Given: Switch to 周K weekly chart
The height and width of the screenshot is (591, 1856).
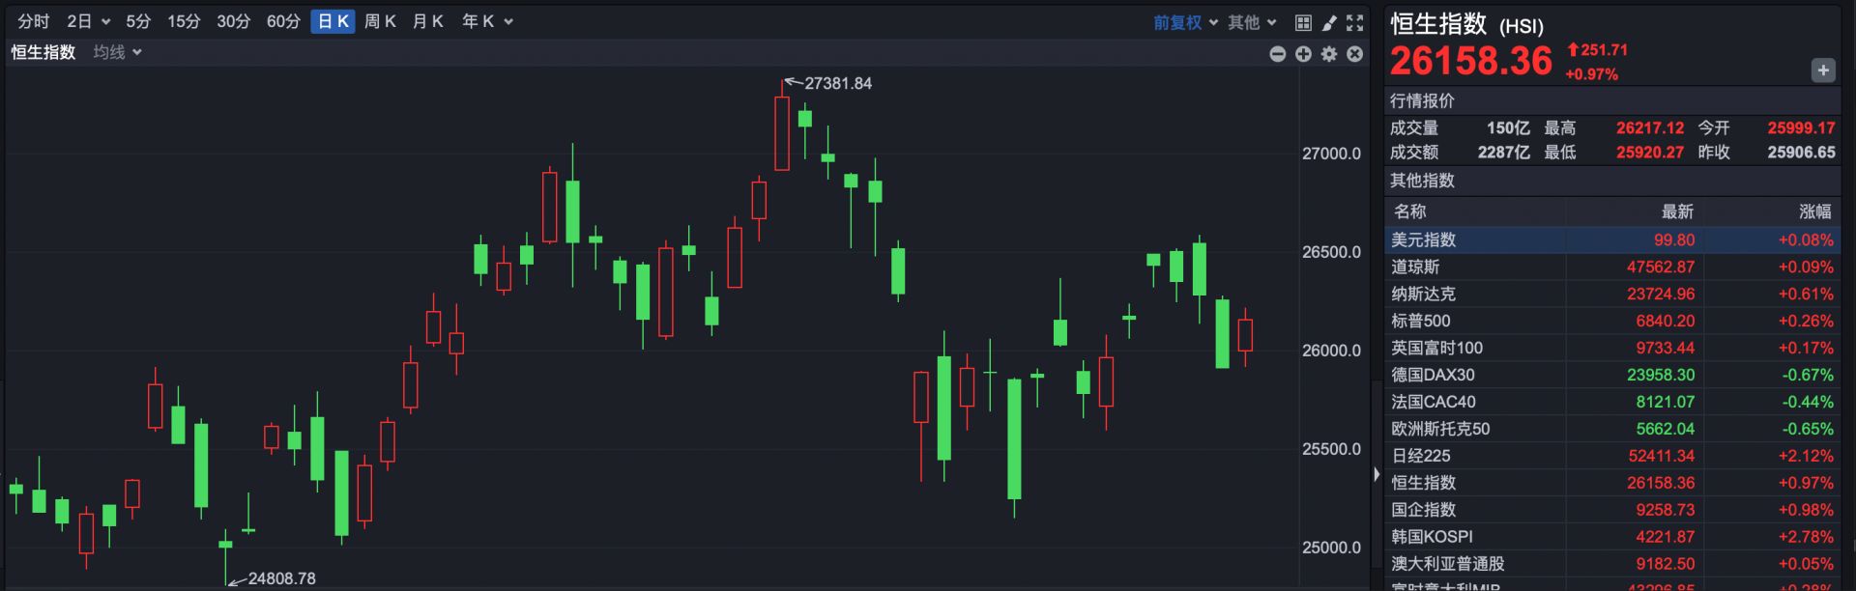Looking at the screenshot, I should click(x=380, y=21).
